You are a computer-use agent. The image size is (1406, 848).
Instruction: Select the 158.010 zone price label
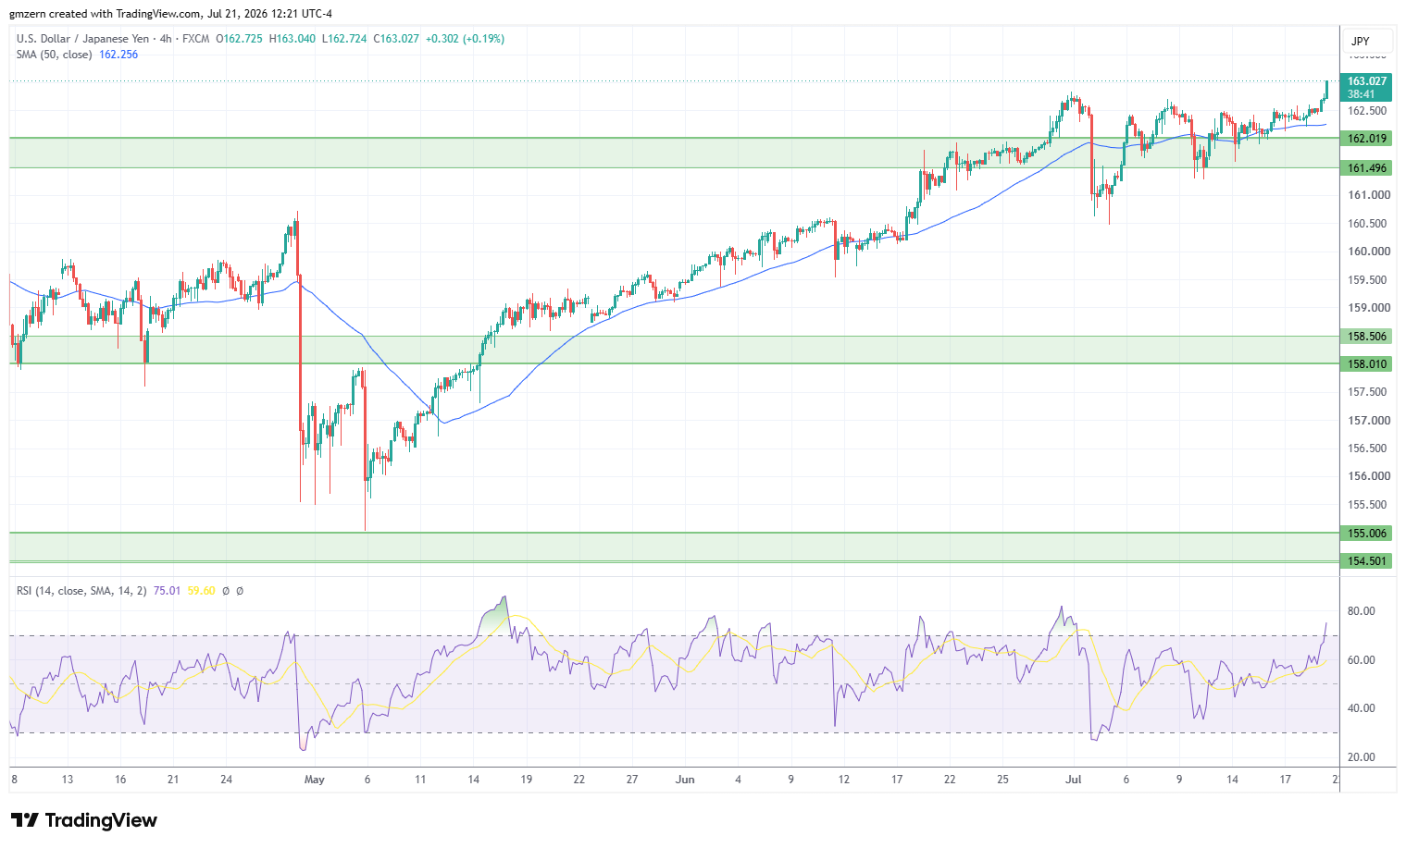pos(1366,364)
